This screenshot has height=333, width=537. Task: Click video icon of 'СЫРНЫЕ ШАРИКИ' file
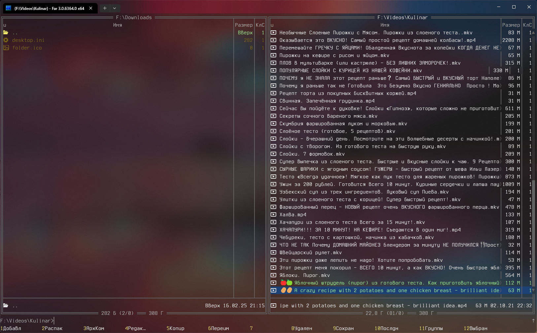point(273,169)
